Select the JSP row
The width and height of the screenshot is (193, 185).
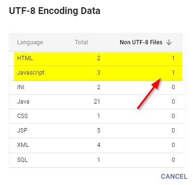[96, 131]
